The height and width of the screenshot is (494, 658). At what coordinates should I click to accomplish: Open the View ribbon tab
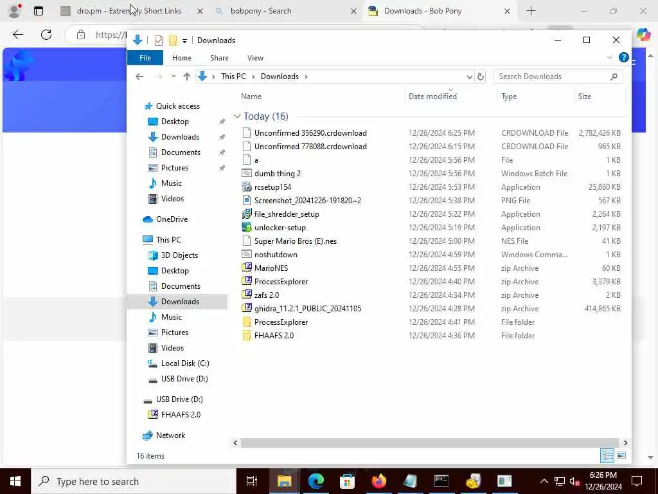click(255, 58)
